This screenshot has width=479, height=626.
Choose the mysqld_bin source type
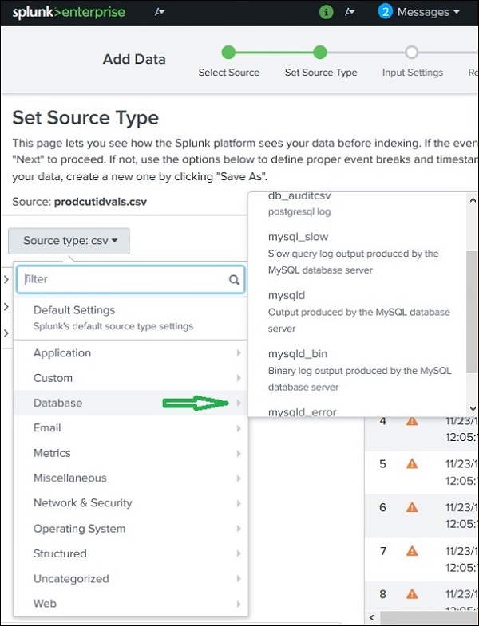tap(298, 353)
